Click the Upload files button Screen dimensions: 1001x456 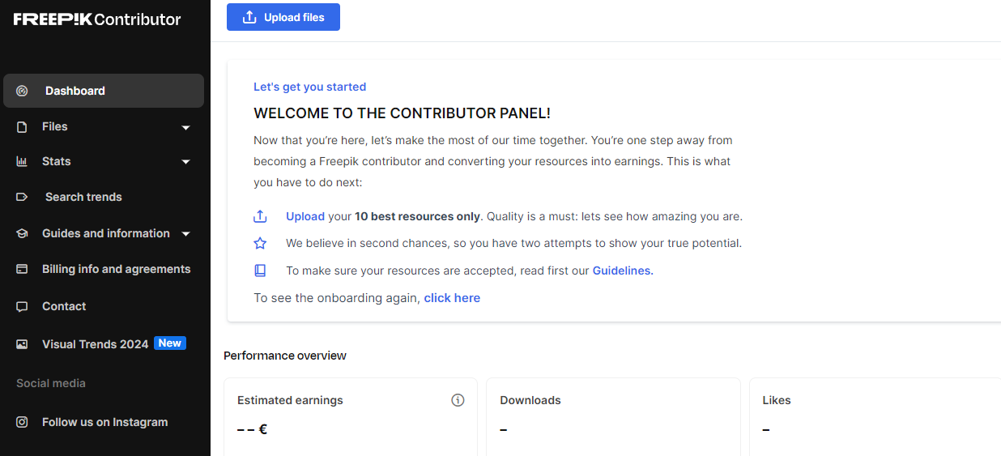[x=283, y=17]
